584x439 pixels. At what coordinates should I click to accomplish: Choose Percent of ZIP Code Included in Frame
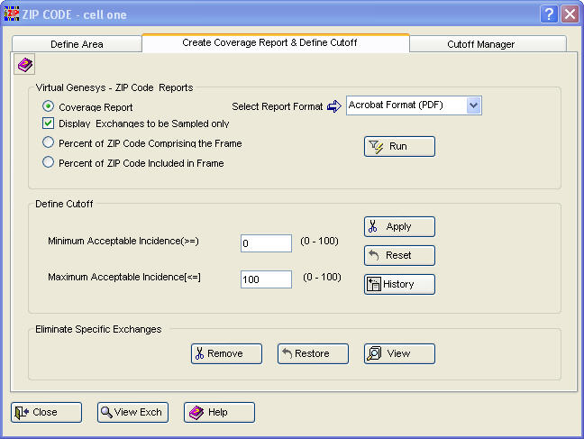click(48, 162)
